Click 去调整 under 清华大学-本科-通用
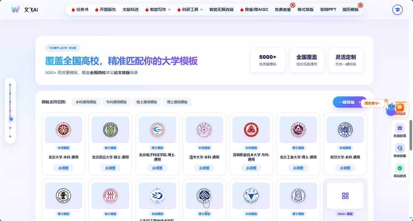Image resolution: width=413 pixels, height=221 pixels. [x=204, y=168]
